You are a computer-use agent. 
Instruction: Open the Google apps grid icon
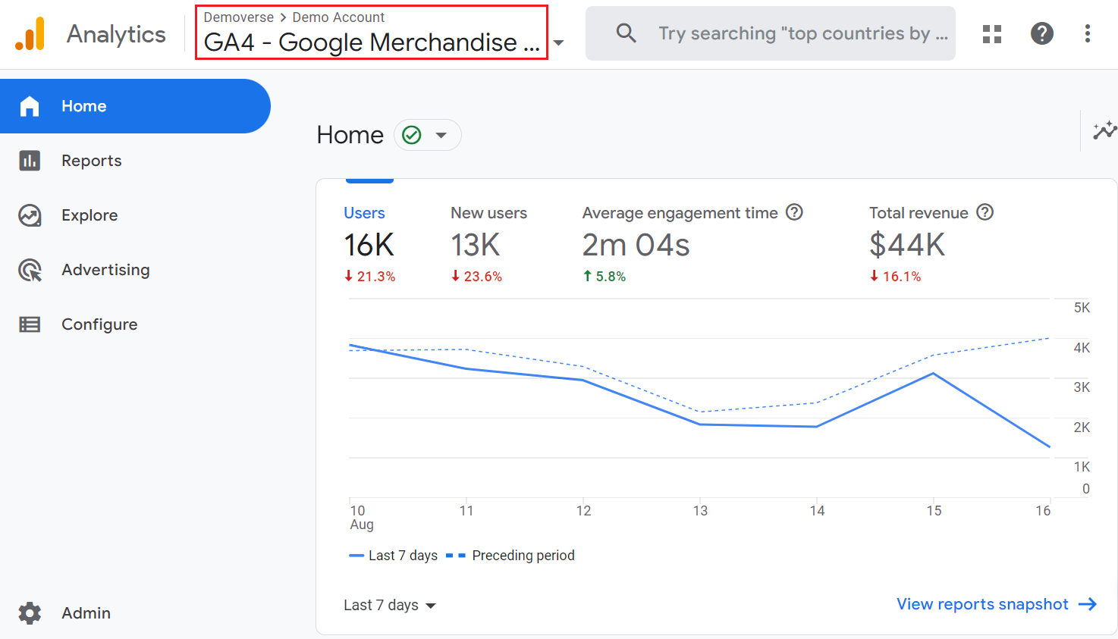pos(991,33)
